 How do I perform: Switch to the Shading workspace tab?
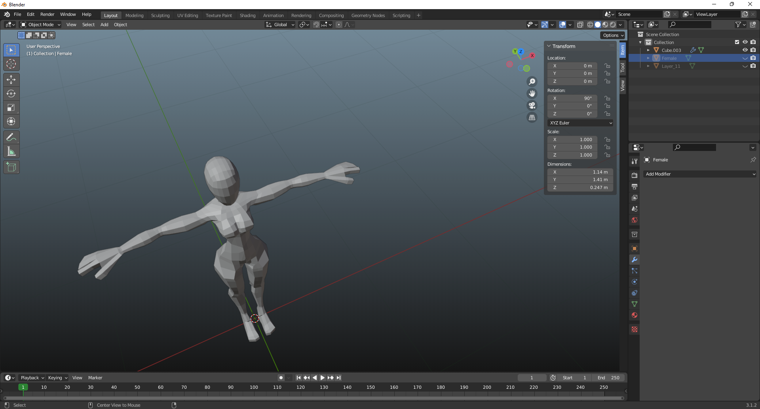point(247,15)
